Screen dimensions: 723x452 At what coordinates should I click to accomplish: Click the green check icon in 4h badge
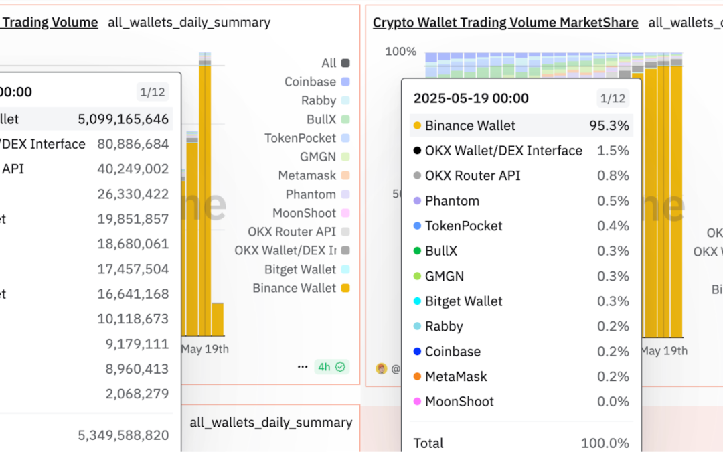pyautogui.click(x=340, y=367)
